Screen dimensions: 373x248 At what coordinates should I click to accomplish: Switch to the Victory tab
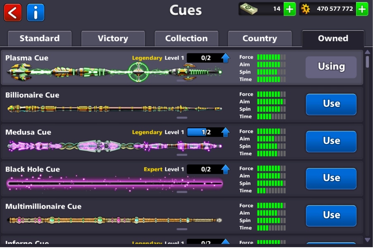113,38
